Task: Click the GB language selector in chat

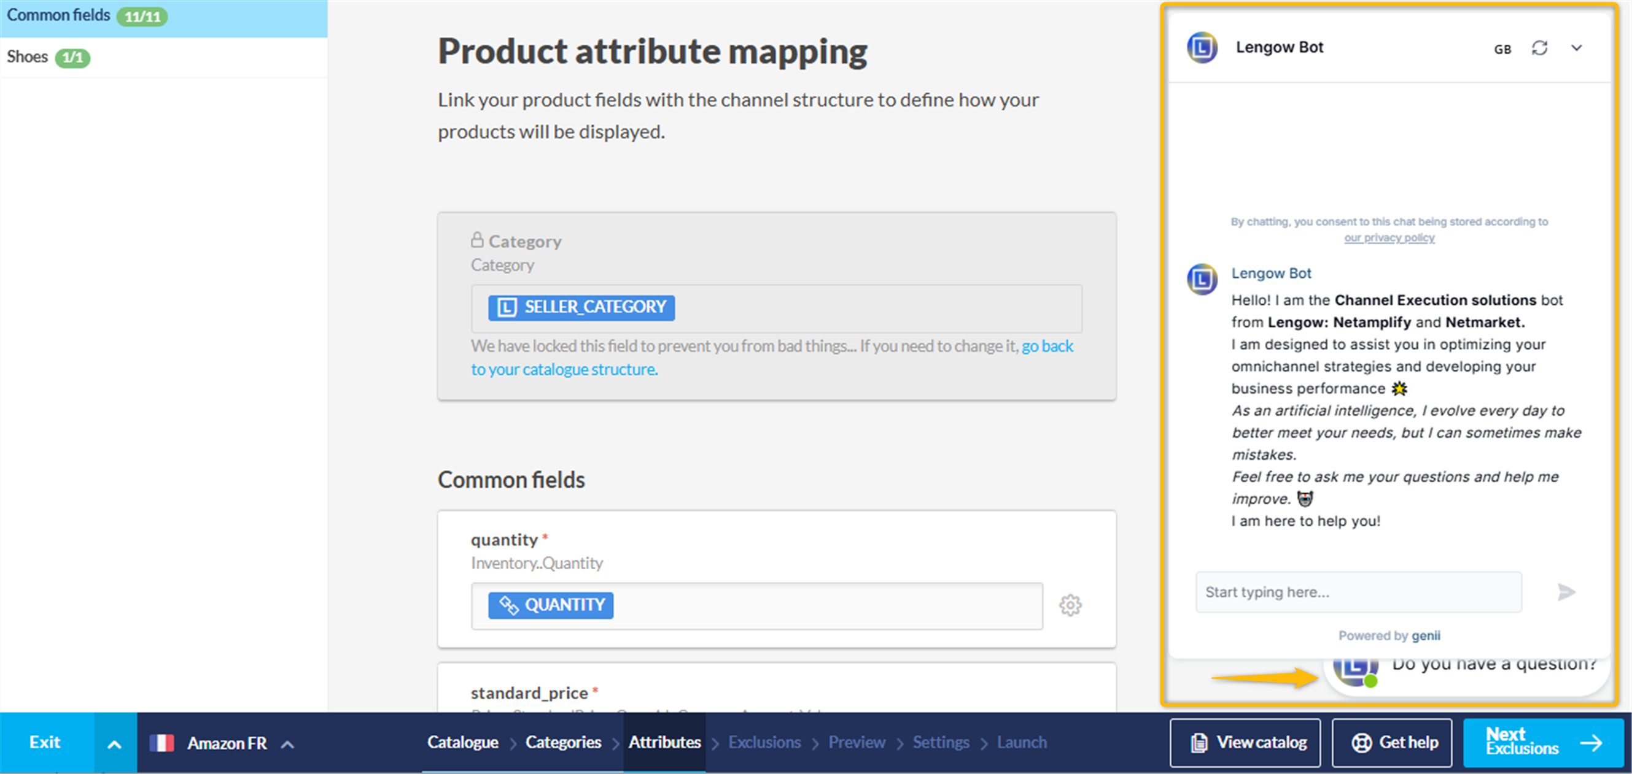Action: [x=1502, y=49]
